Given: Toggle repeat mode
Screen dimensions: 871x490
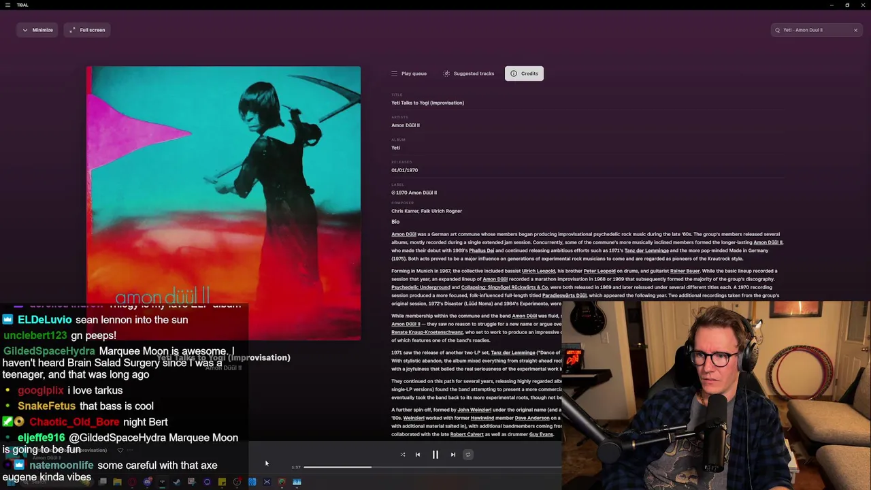Looking at the screenshot, I should coord(467,455).
